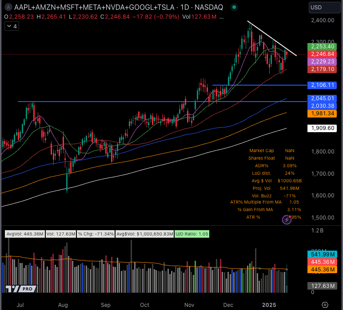Image resolution: width=343 pixels, height=310 pixels.
Task: Select the red 2,246.84 current price label
Action: [322, 54]
